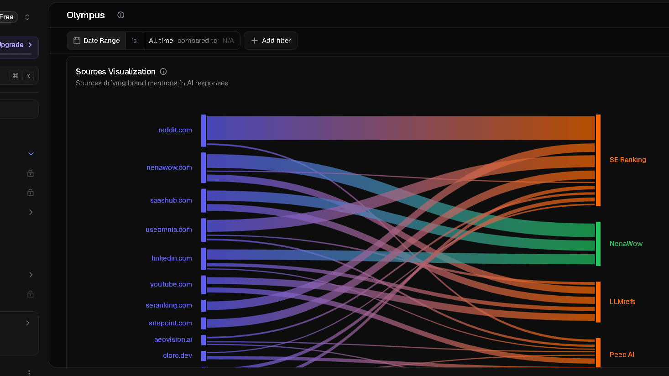The image size is (669, 376).
Task: Click the Free plan badge
Action: click(x=8, y=17)
